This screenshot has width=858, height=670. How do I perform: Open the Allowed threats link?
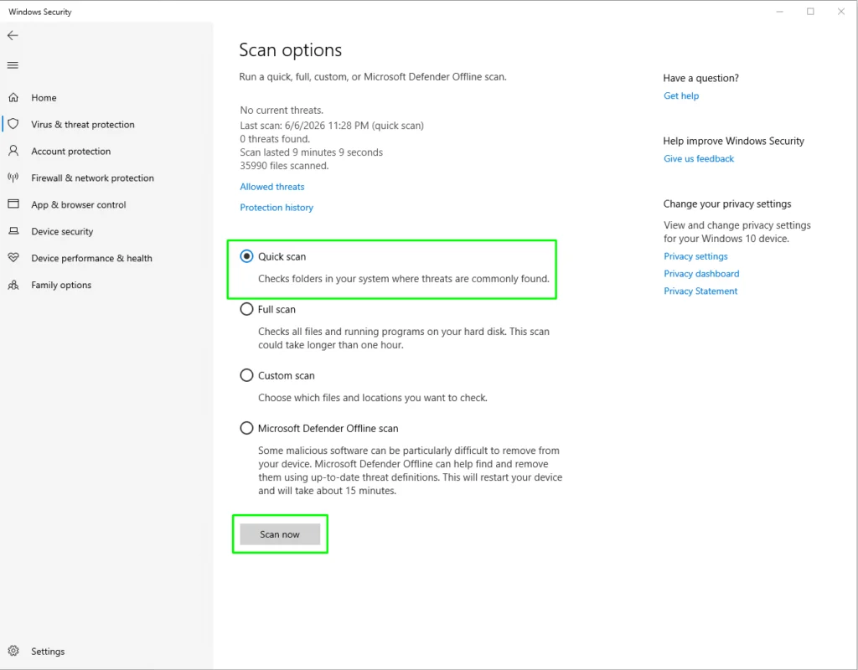(272, 187)
